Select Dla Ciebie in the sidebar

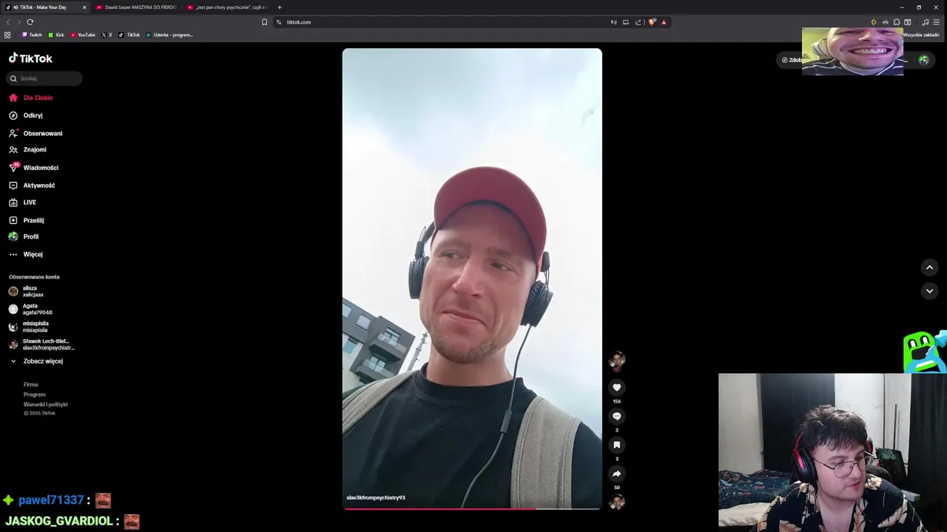38,98
